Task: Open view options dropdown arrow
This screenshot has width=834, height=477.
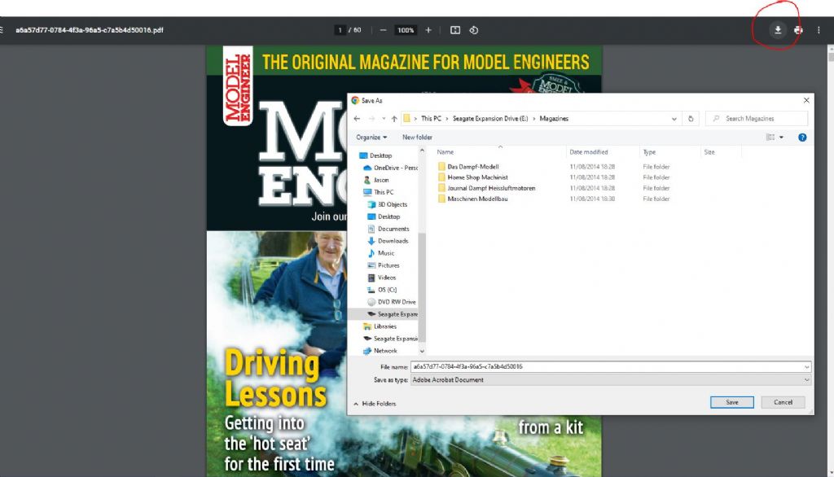Action: 781,138
